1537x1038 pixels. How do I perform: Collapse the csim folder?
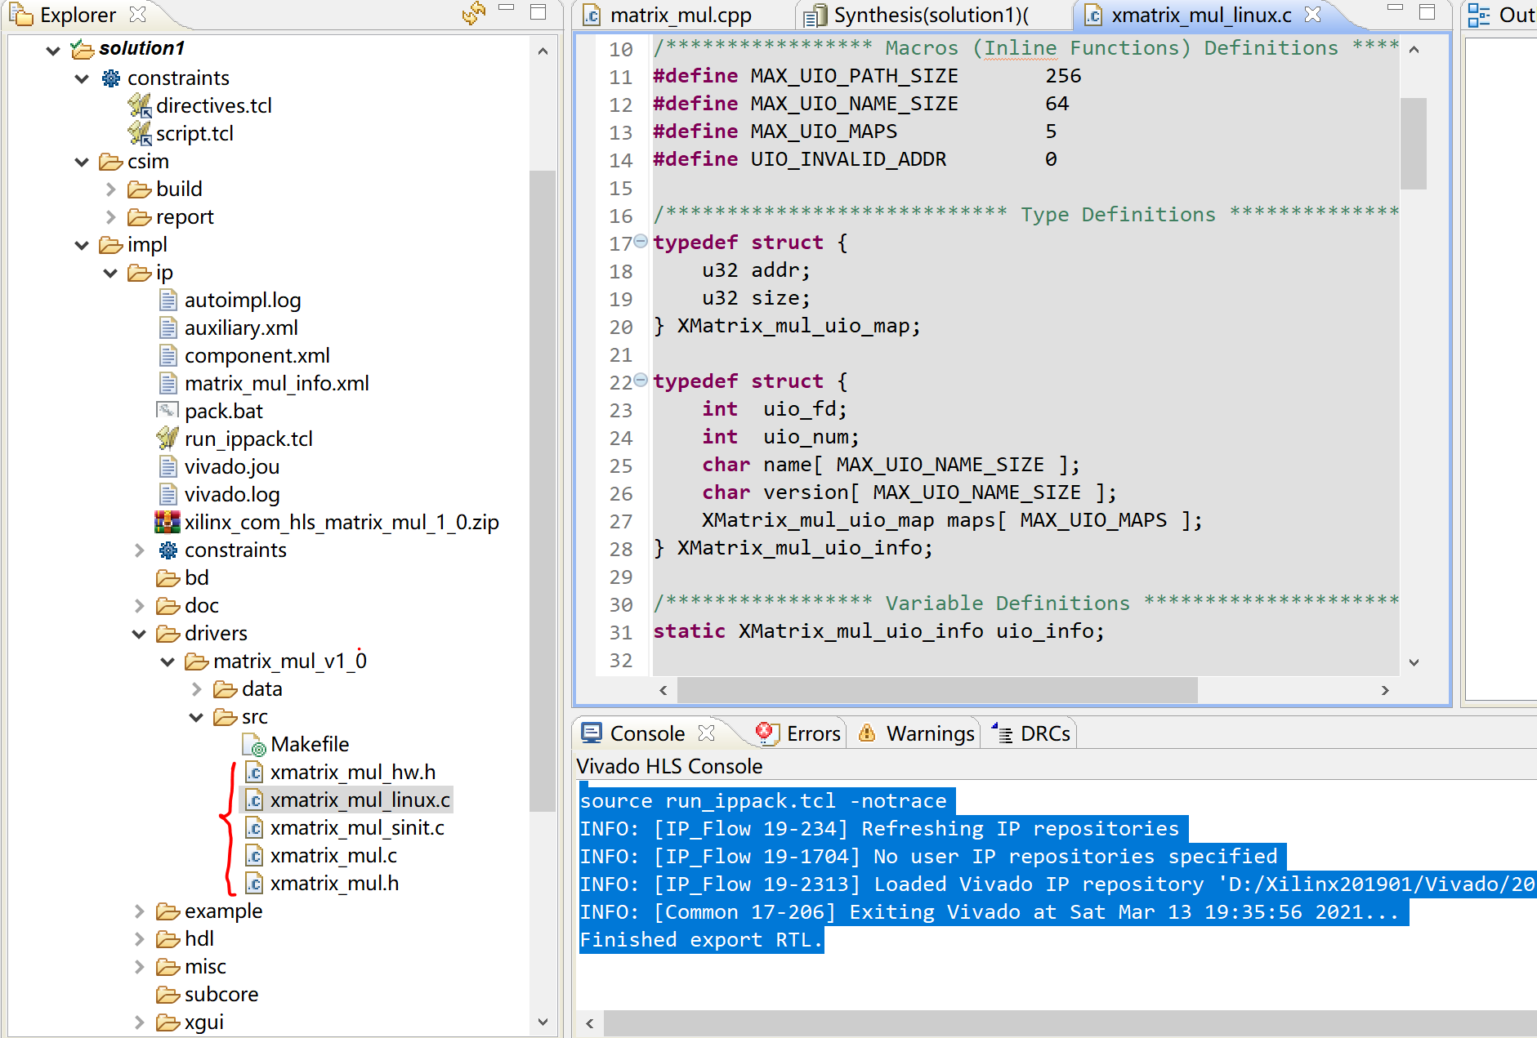point(82,162)
